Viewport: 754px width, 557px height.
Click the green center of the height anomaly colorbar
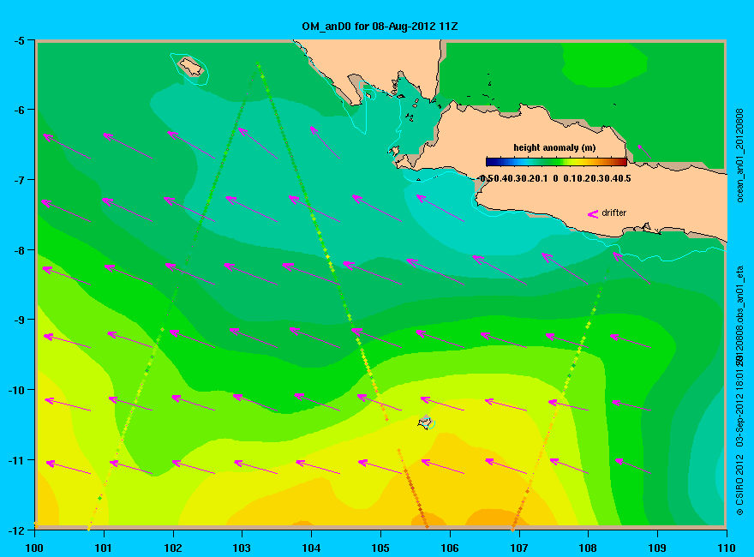click(x=556, y=162)
